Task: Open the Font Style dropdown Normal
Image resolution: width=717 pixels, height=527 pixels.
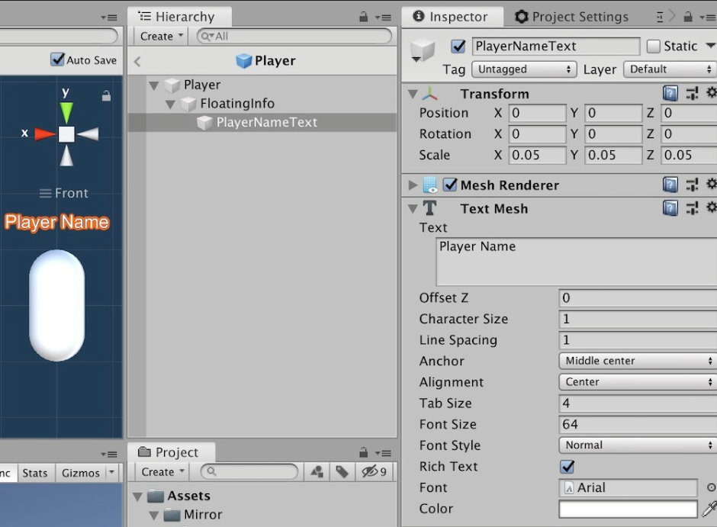Action: [x=638, y=445]
